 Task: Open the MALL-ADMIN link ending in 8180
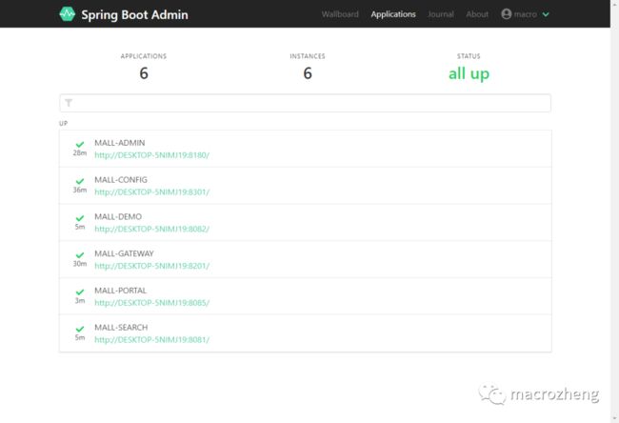152,155
